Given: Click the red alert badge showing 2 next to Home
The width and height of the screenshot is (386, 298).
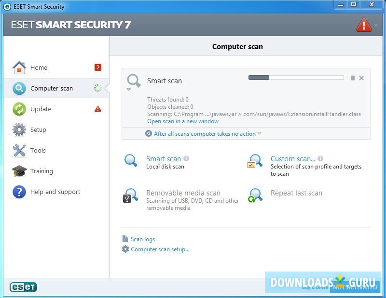Looking at the screenshot, I should click(x=98, y=67).
